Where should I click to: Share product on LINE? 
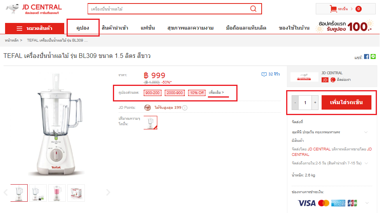pos(373,57)
